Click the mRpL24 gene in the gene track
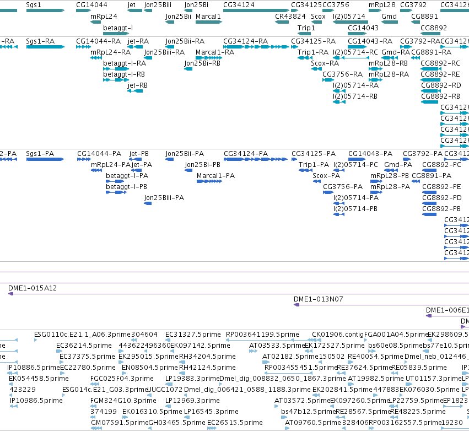The image size is (469, 431). [96, 22]
